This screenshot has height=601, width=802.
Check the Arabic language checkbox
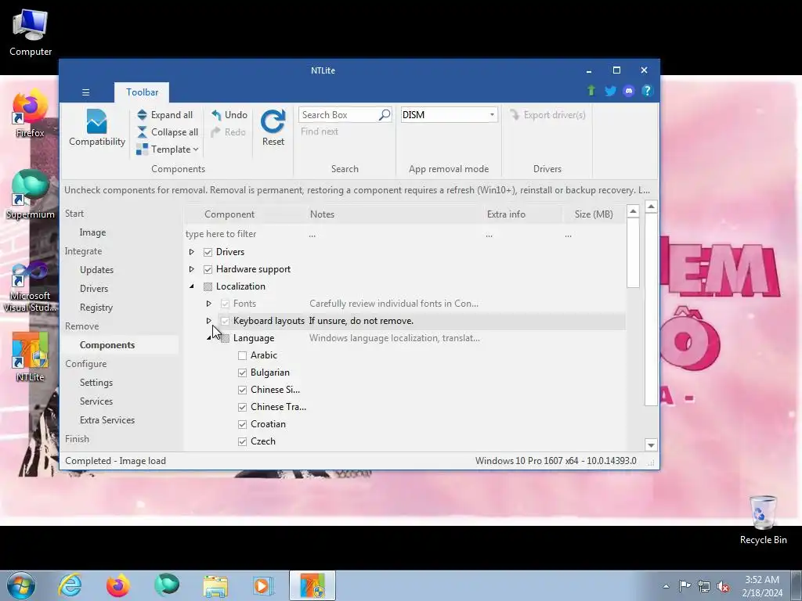click(x=243, y=356)
